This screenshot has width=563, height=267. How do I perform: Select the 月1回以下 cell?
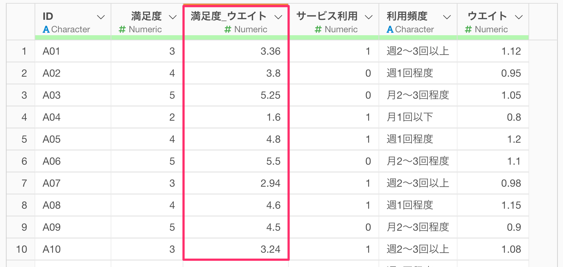coord(418,117)
